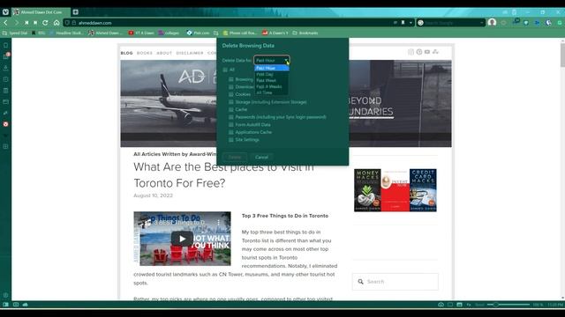Select Past Week from the list

click(272, 80)
